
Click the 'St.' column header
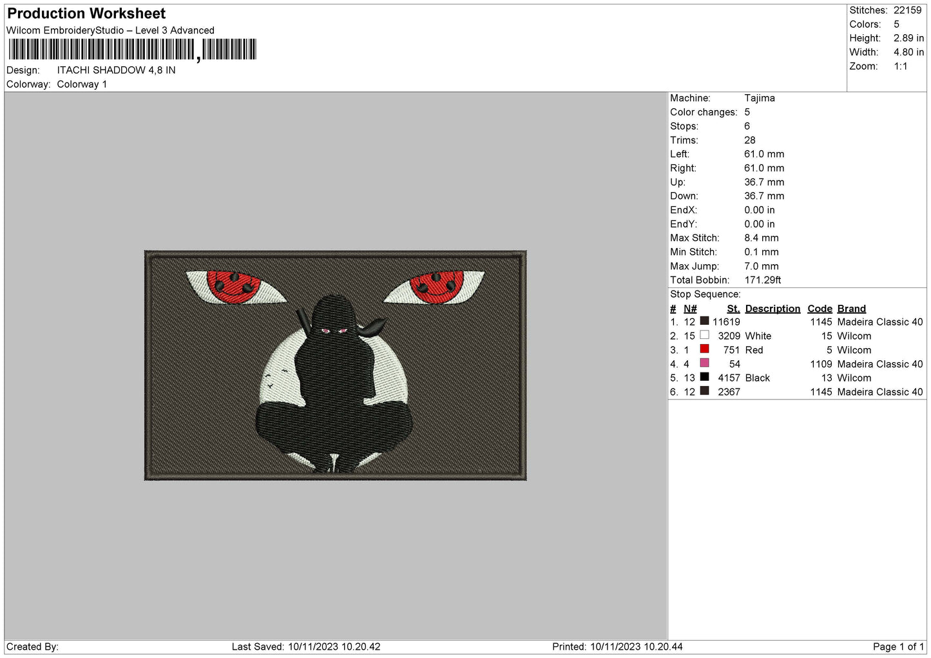(x=733, y=309)
